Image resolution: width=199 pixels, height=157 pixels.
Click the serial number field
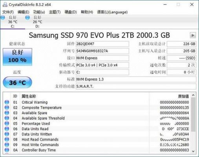[x=102, y=51]
